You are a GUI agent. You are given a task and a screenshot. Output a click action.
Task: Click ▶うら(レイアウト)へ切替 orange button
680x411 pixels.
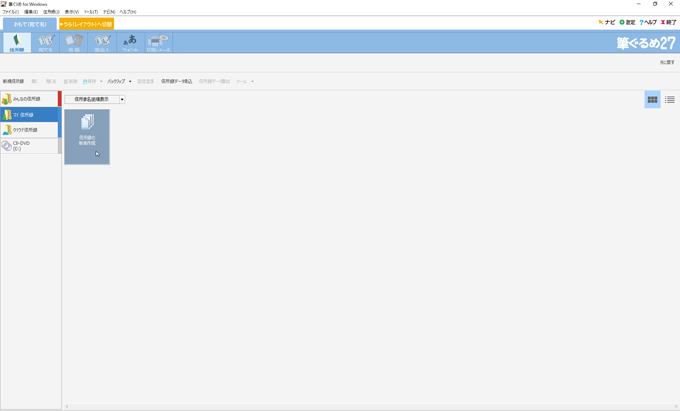tap(86, 23)
